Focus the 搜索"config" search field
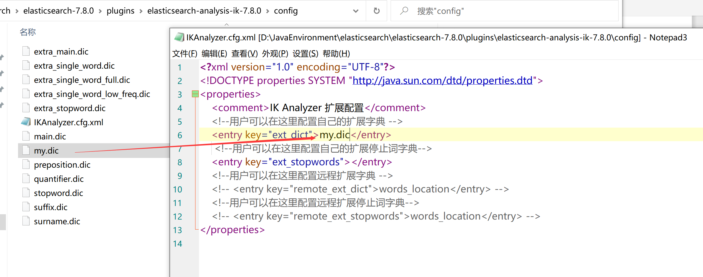 (505, 11)
